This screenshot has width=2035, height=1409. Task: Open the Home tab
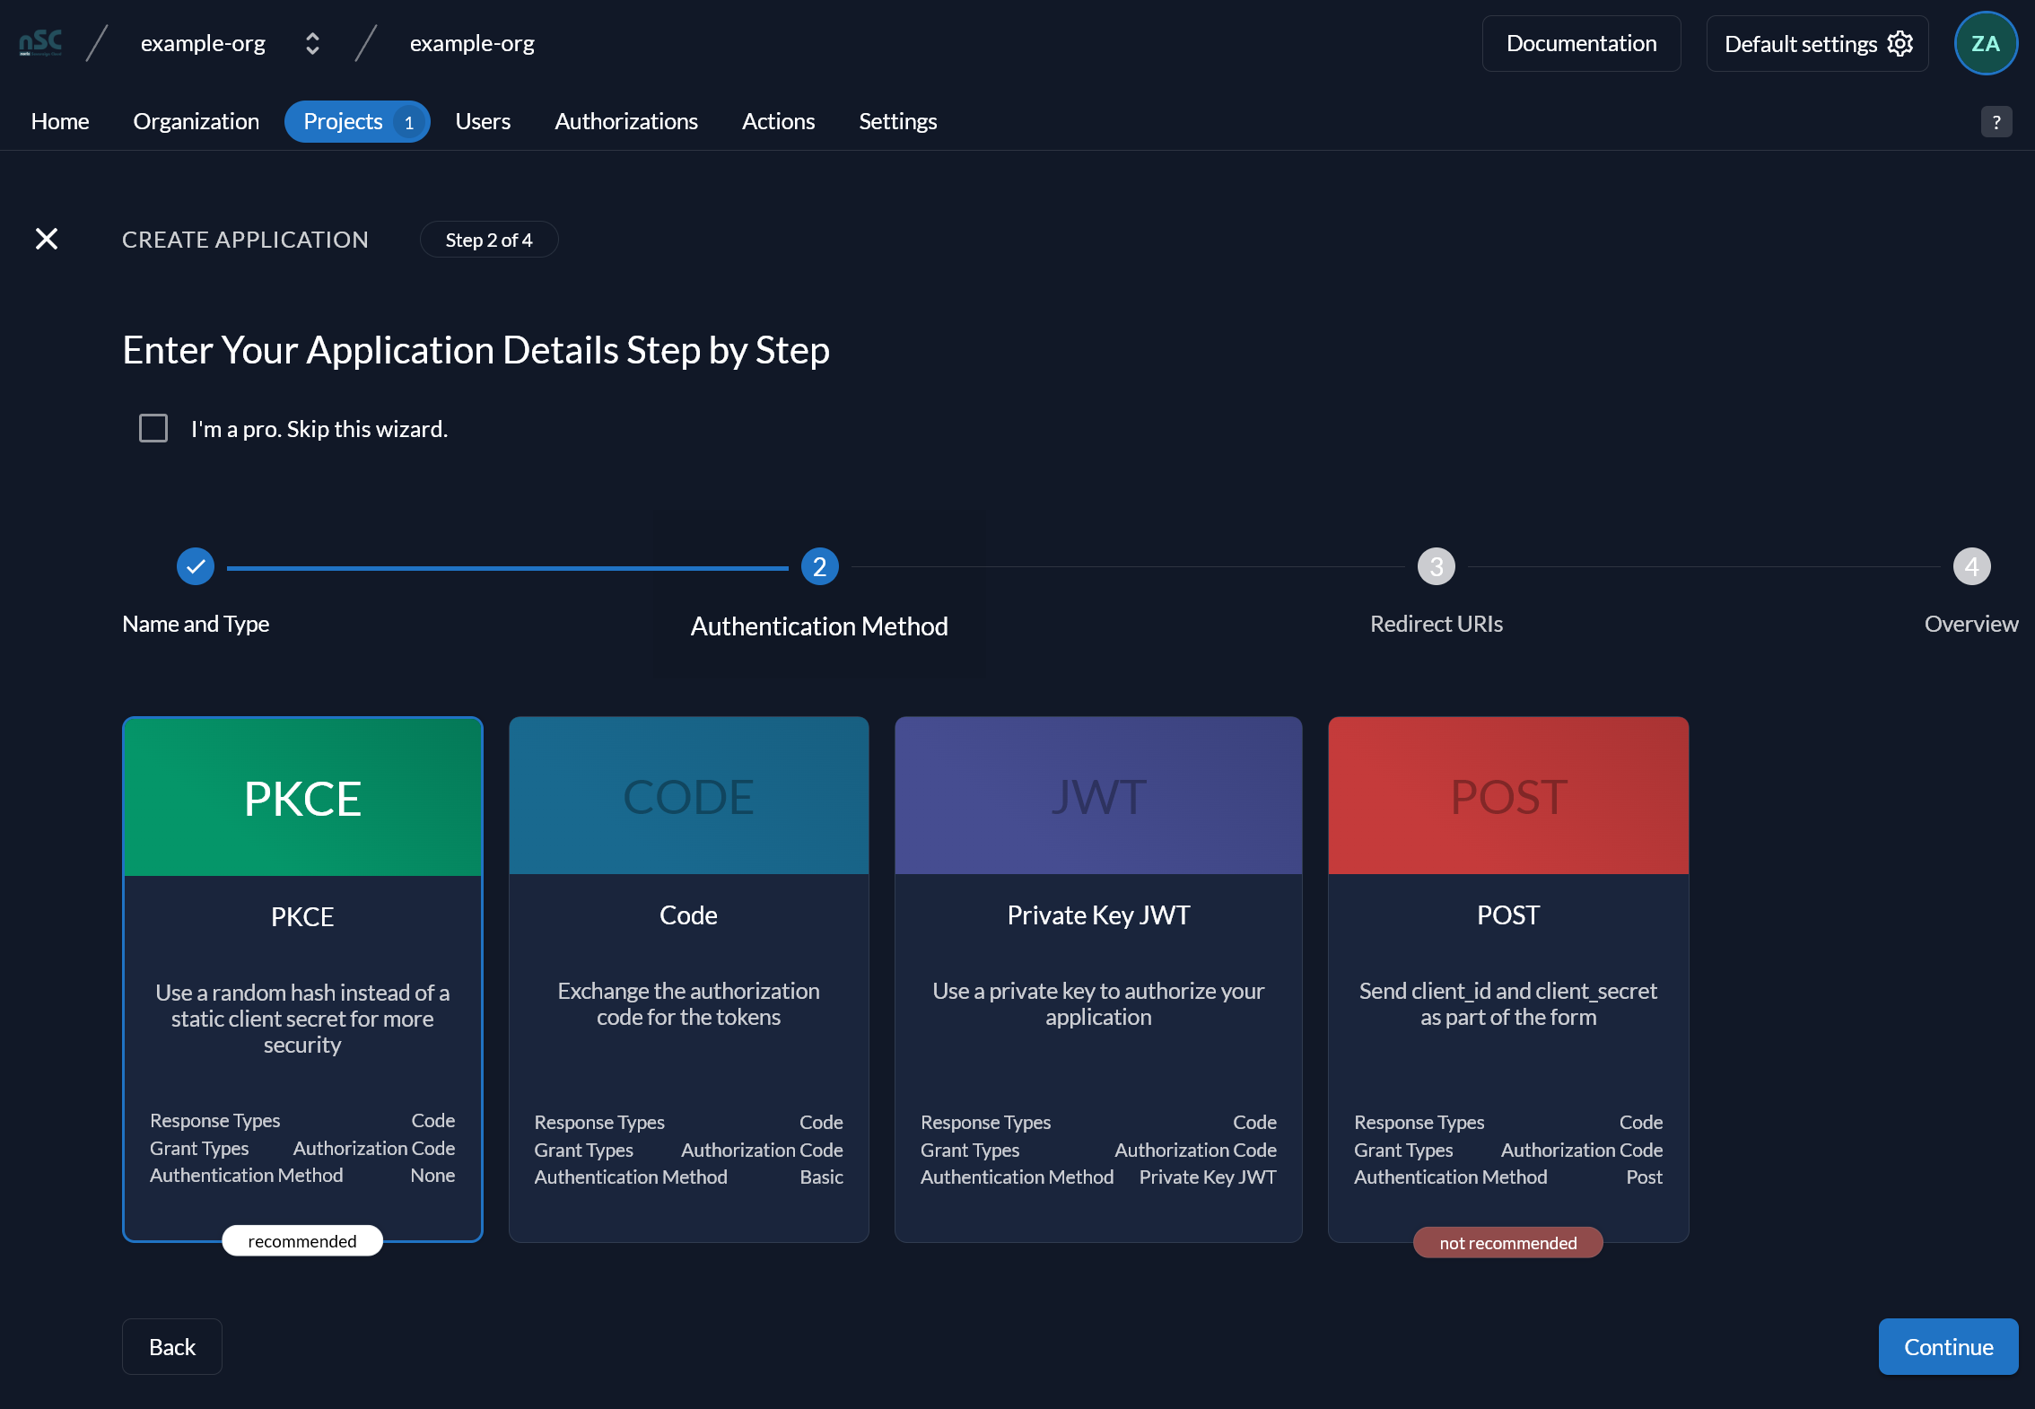point(60,121)
